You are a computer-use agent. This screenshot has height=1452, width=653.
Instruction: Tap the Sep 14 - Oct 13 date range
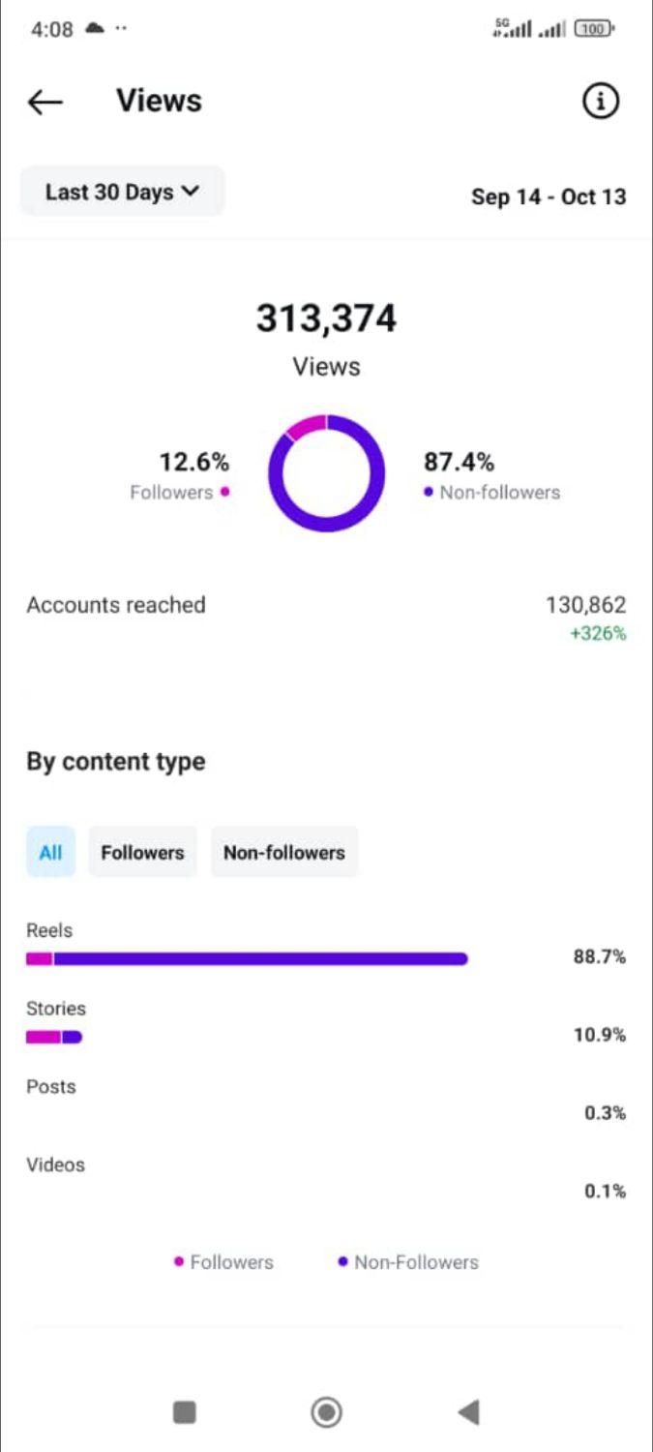pos(549,197)
